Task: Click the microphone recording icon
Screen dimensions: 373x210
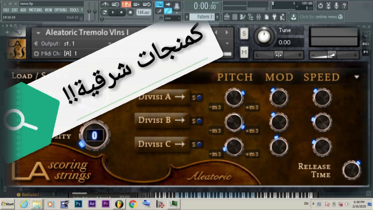Action: coord(336,5)
